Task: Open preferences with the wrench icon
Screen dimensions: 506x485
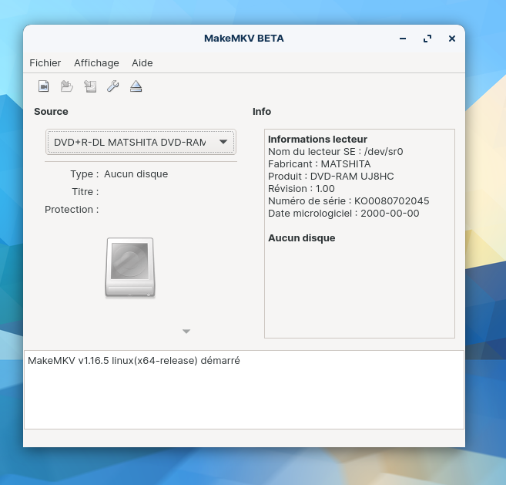Action: [x=112, y=86]
